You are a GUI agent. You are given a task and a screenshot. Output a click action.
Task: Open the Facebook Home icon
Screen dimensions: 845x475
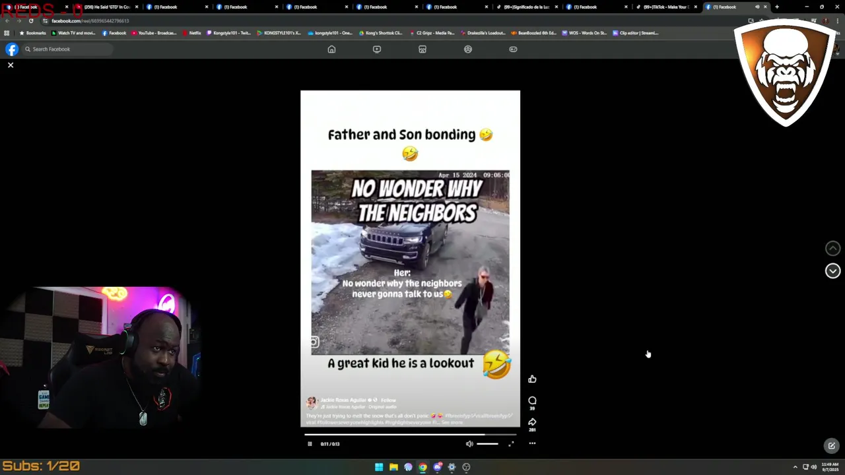331,49
